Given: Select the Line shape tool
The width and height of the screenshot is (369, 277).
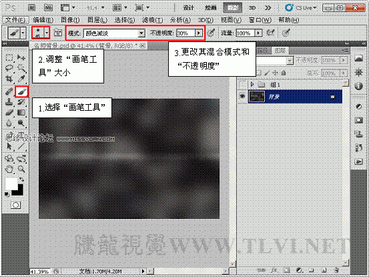Looking at the screenshot, I should pyautogui.click(x=21, y=146).
